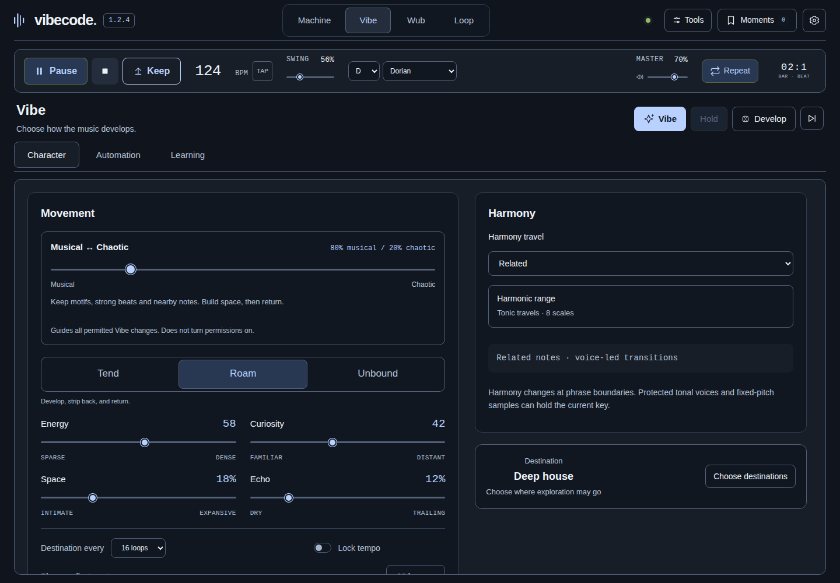840x583 pixels.
Task: Click the Master 70% value
Action: (681, 59)
